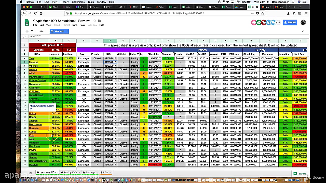Open the Request Network link
Viewport: 326px width, 183px height.
(38, 161)
